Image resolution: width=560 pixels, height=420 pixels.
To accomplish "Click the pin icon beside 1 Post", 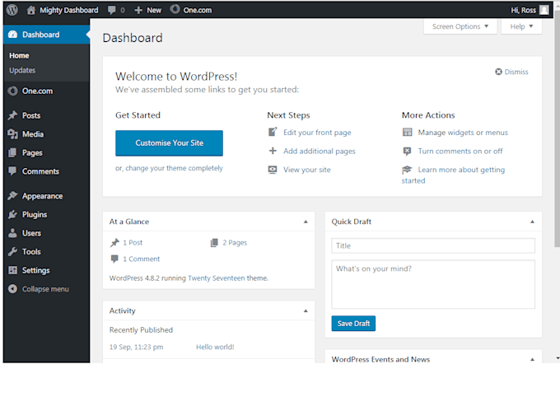I will click(x=114, y=243).
